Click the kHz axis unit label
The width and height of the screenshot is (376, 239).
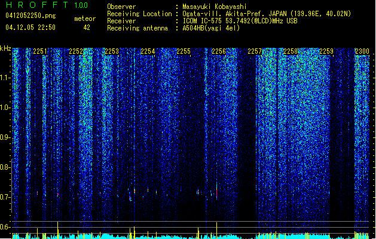(x=5, y=48)
